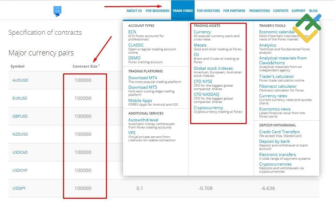Screen dimensions: 335x209
Task: Select For Beginners in navigation
Action: (x=157, y=11)
